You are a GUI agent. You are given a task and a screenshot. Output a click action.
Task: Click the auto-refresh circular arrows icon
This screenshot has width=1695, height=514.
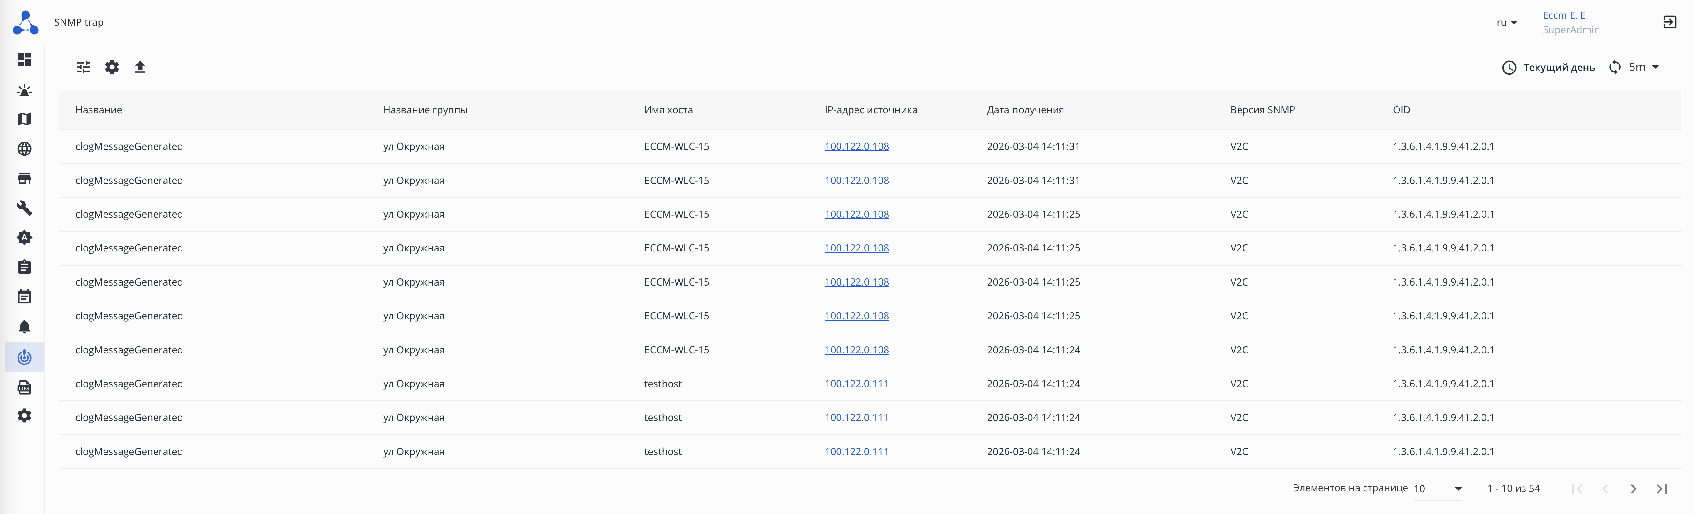pyautogui.click(x=1614, y=67)
